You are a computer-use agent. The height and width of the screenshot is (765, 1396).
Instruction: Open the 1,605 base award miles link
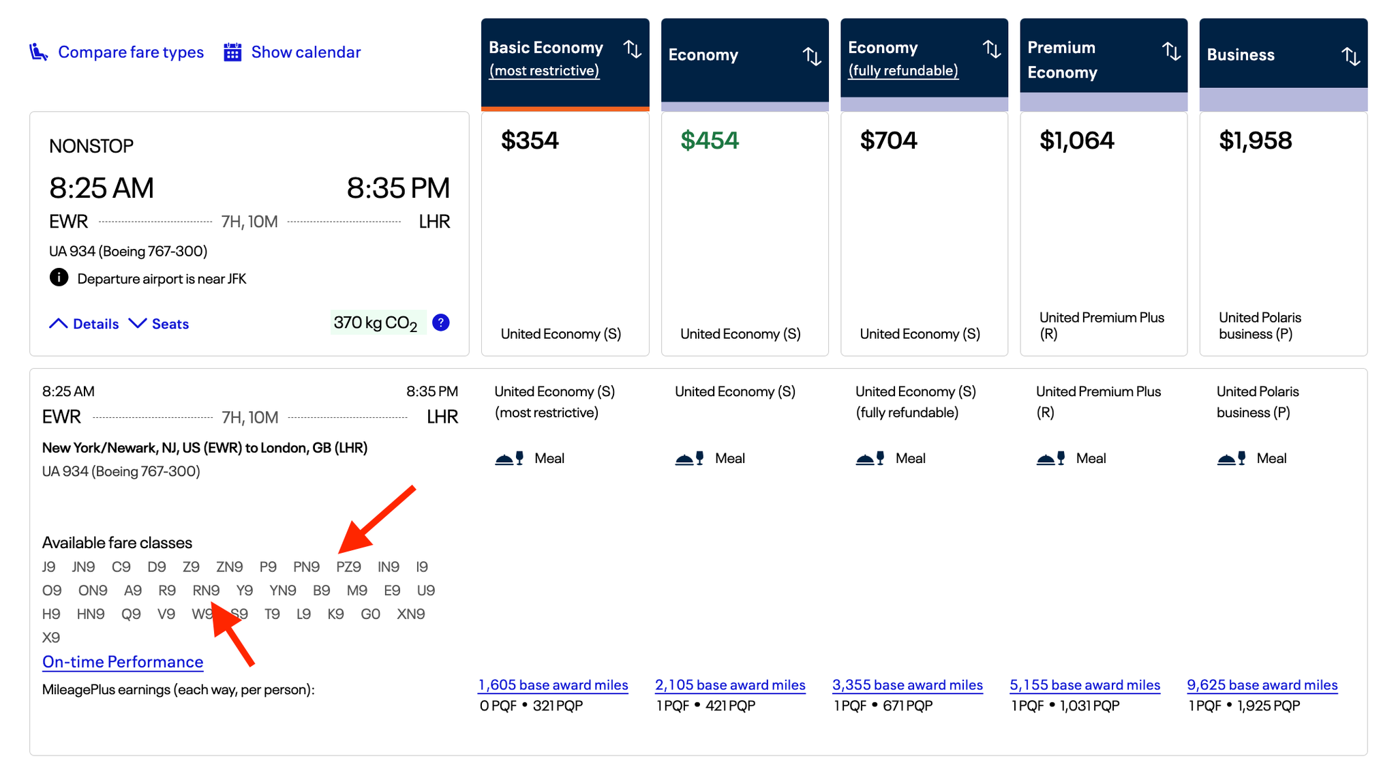(552, 685)
